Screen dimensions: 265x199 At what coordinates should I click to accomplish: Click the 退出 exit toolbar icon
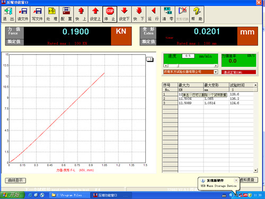(x=8, y=14)
